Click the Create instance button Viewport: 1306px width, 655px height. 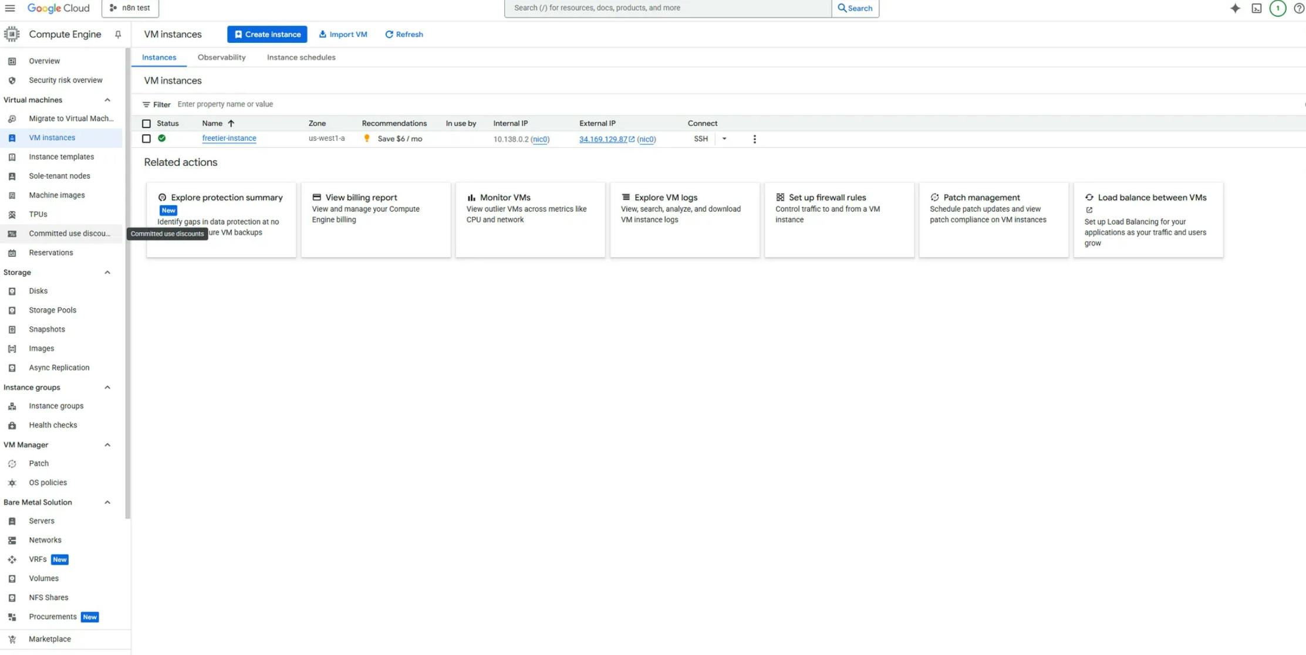pyautogui.click(x=267, y=35)
